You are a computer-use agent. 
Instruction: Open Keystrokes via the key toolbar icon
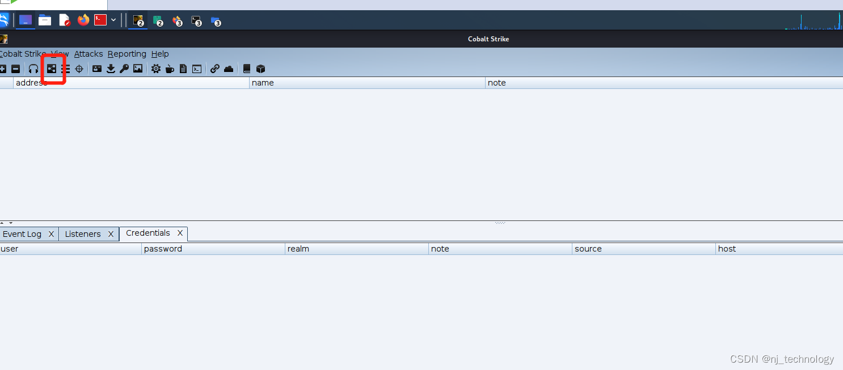pos(124,69)
